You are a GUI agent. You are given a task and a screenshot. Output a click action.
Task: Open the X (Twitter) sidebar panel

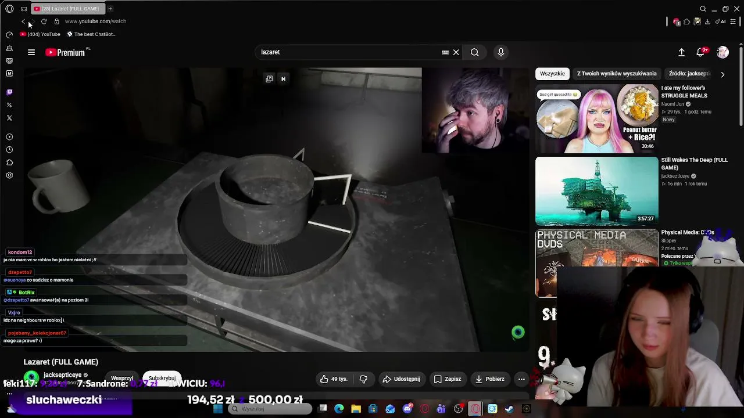[x=9, y=118]
